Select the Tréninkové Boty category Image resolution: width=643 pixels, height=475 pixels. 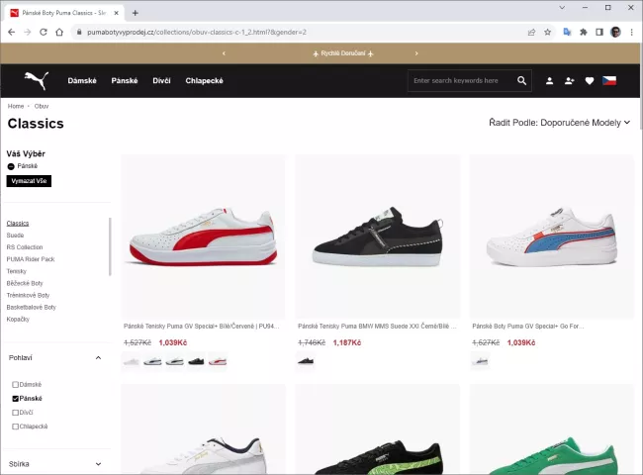28,295
